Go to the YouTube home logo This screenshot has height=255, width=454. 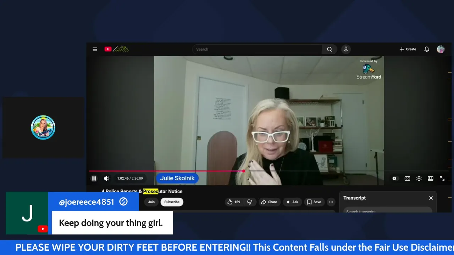coord(116,49)
